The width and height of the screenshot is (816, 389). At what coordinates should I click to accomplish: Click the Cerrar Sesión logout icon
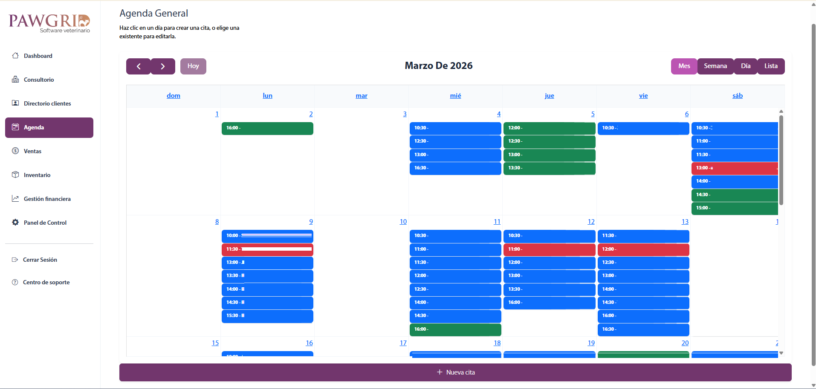(x=15, y=260)
